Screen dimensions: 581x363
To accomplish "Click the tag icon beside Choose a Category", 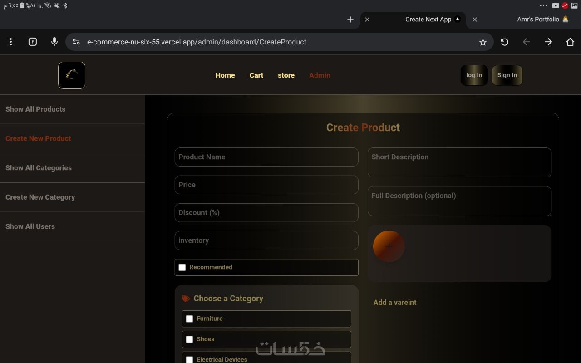I will (186, 299).
